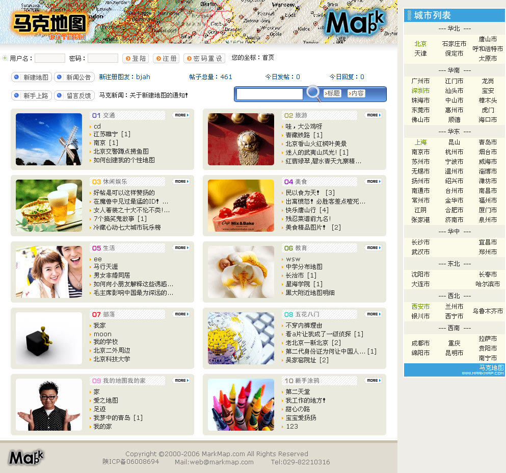
Task: Open the 爱之地图 post
Action: [x=105, y=401]
